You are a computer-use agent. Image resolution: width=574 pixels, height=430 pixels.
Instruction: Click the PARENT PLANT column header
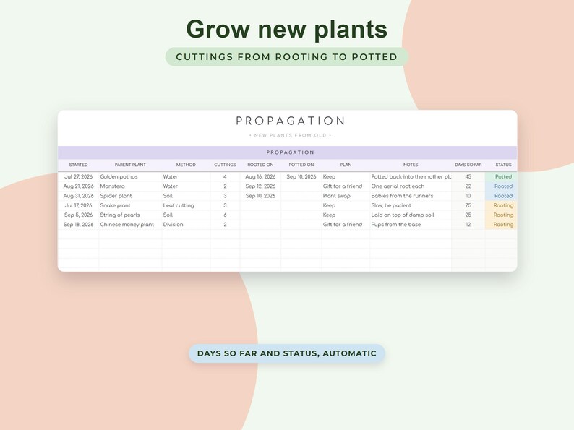[x=130, y=165]
